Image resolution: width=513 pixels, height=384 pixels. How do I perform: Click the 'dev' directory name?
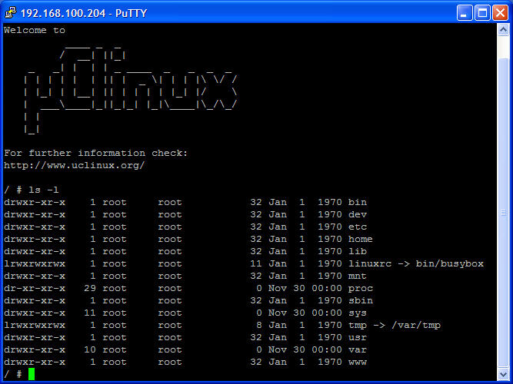(x=358, y=215)
